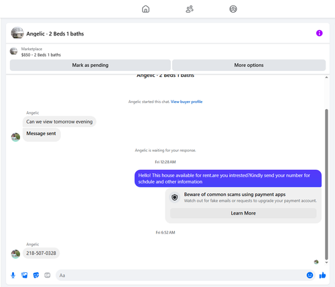
Task: Open the Groups profile circle icon
Action: pyautogui.click(x=233, y=9)
